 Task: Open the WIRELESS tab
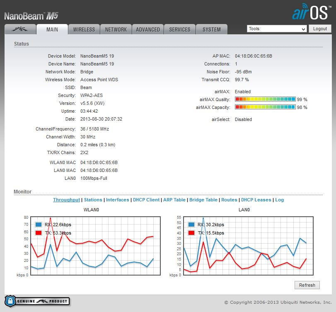click(x=84, y=29)
